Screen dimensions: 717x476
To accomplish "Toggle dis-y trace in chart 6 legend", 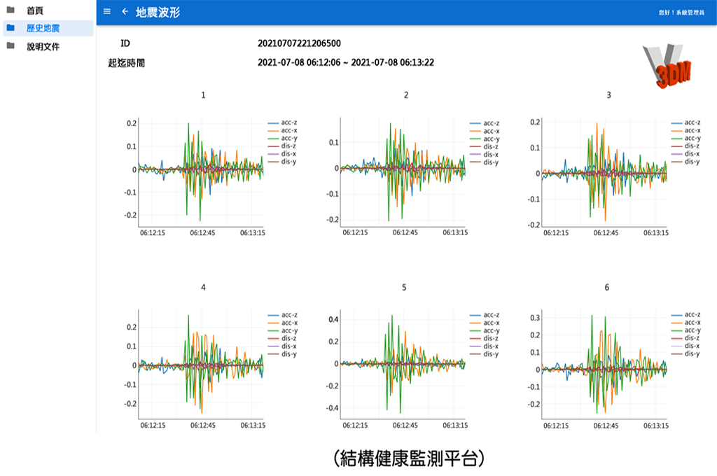I will tap(693, 353).
